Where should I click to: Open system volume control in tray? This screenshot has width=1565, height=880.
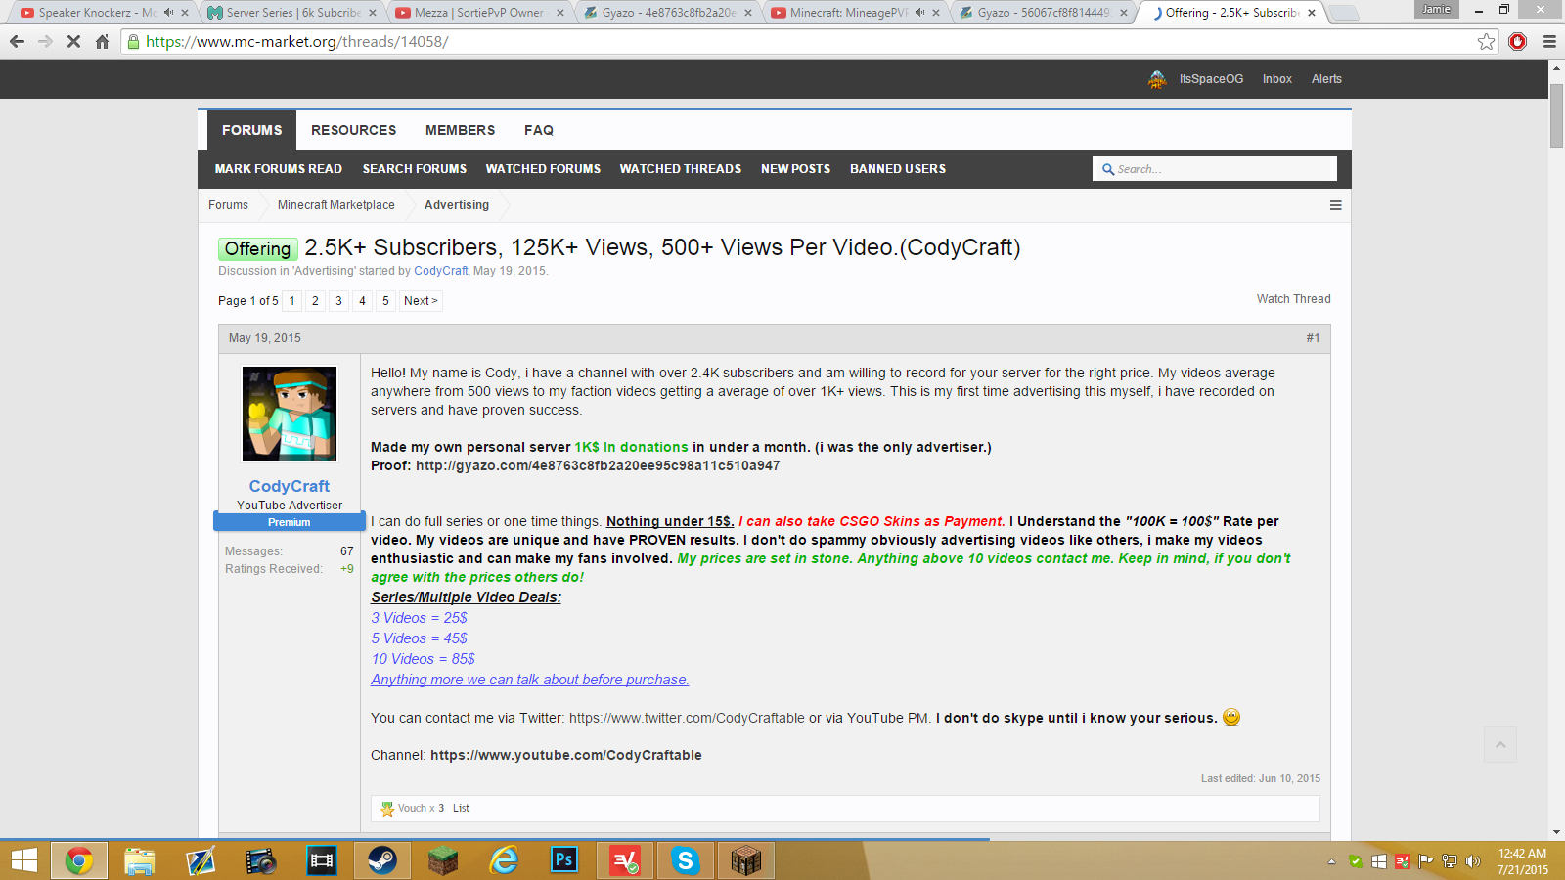1473,861
